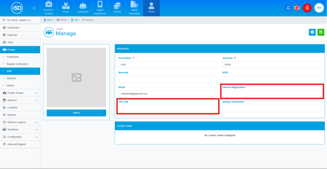Click the Allergy Information field
The image size is (327, 169).
272,108
